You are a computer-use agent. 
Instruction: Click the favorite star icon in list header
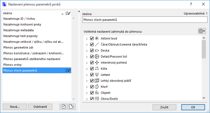(68, 13)
